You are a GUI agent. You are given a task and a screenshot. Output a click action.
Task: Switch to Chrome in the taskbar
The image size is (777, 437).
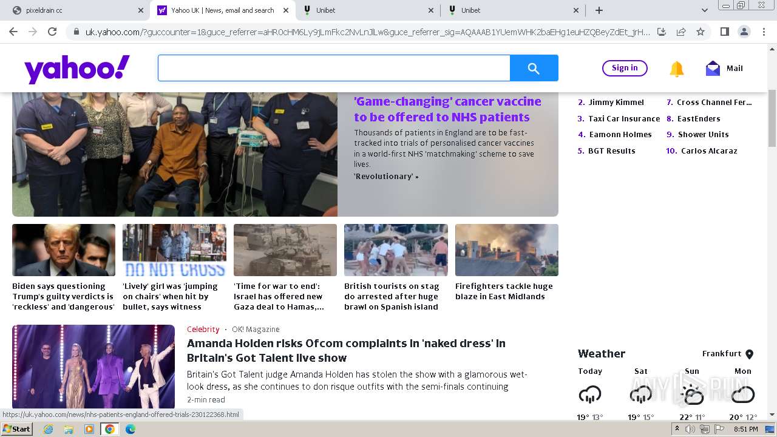click(x=110, y=429)
